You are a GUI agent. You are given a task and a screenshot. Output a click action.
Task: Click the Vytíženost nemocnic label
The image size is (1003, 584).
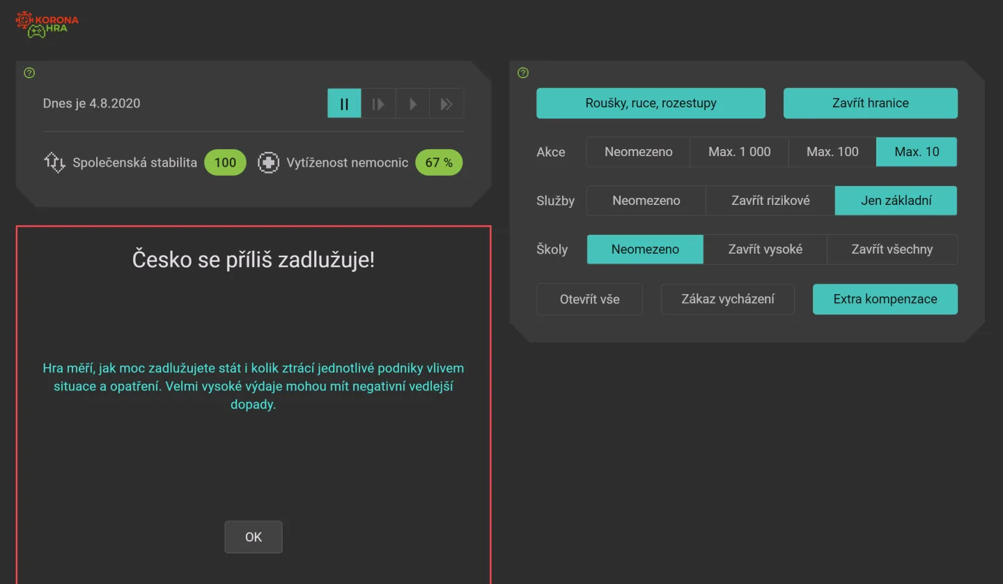tap(348, 163)
